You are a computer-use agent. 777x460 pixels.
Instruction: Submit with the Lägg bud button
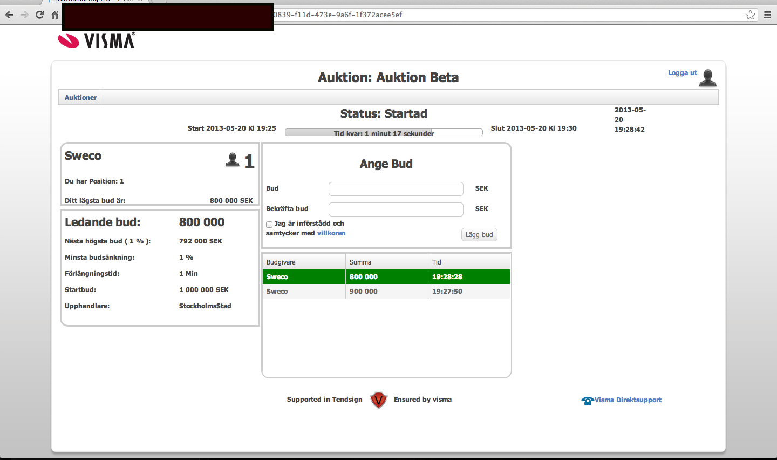coord(479,235)
